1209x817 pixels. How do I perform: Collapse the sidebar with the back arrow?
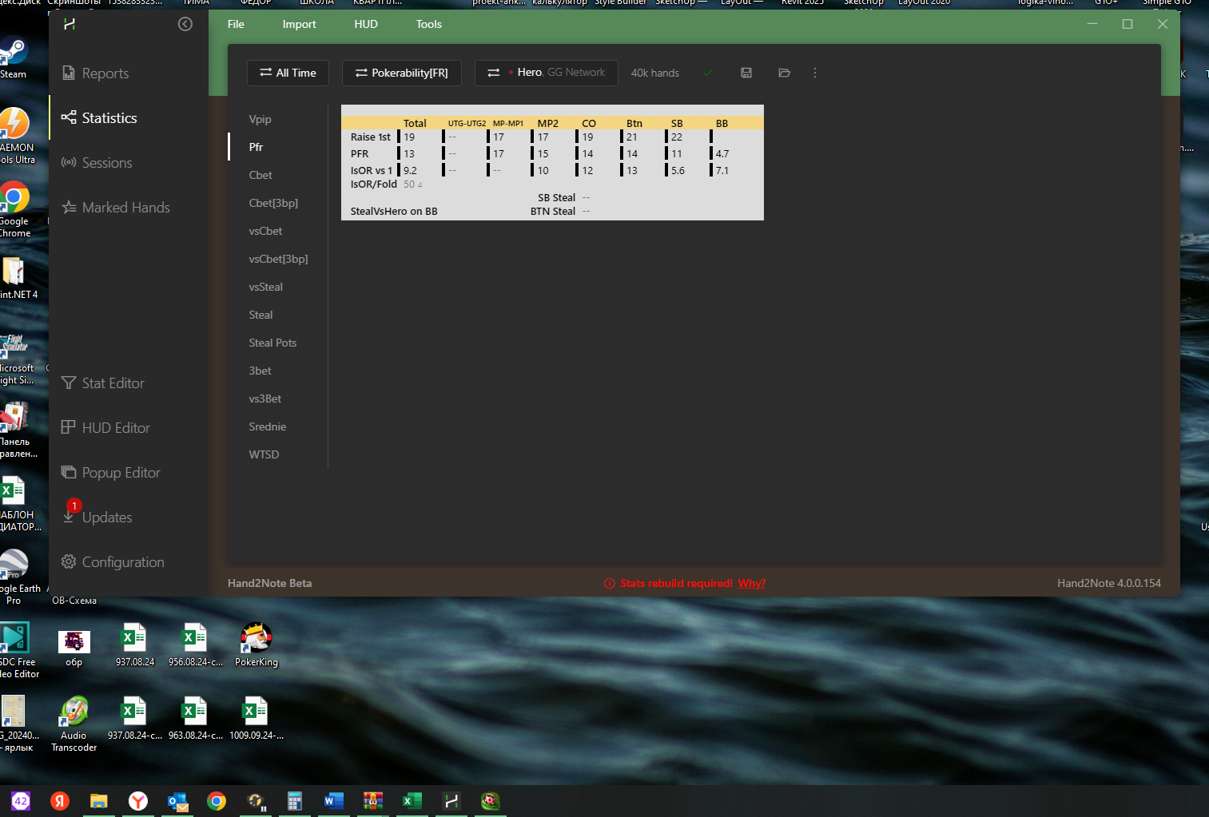point(185,24)
